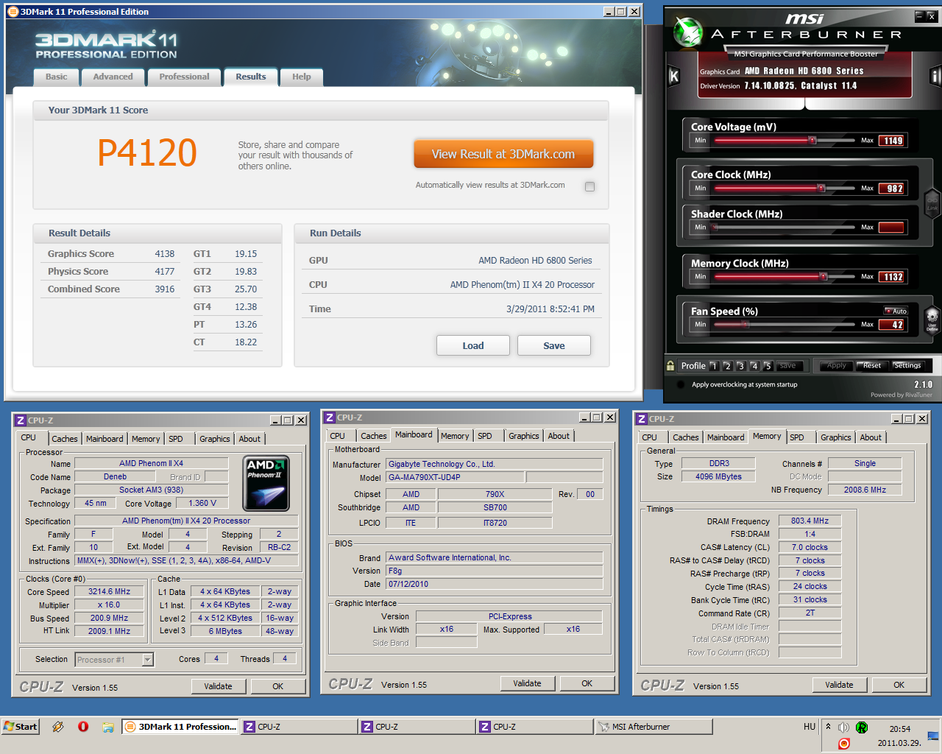Viewport: 942px width, 754px height.
Task: Click the Graphics Score value 4138
Action: click(165, 254)
